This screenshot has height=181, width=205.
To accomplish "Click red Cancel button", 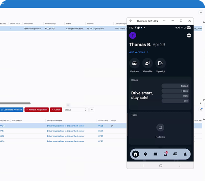I will (56, 110).
